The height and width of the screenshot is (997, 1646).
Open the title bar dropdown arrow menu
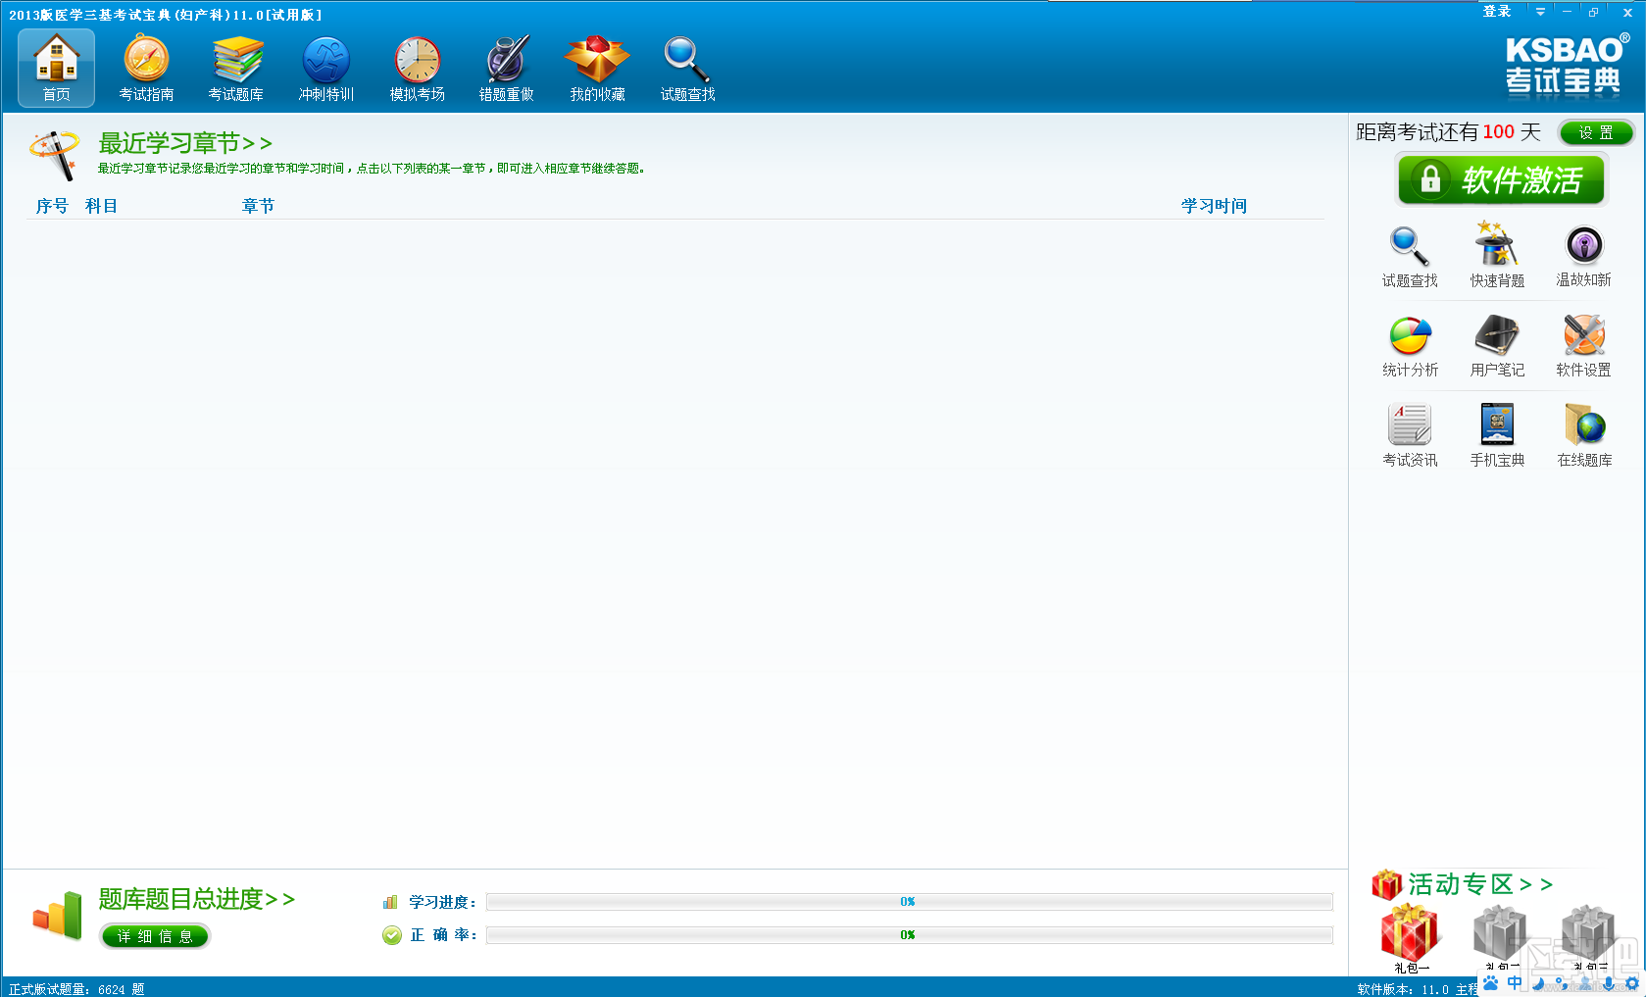point(1540,12)
